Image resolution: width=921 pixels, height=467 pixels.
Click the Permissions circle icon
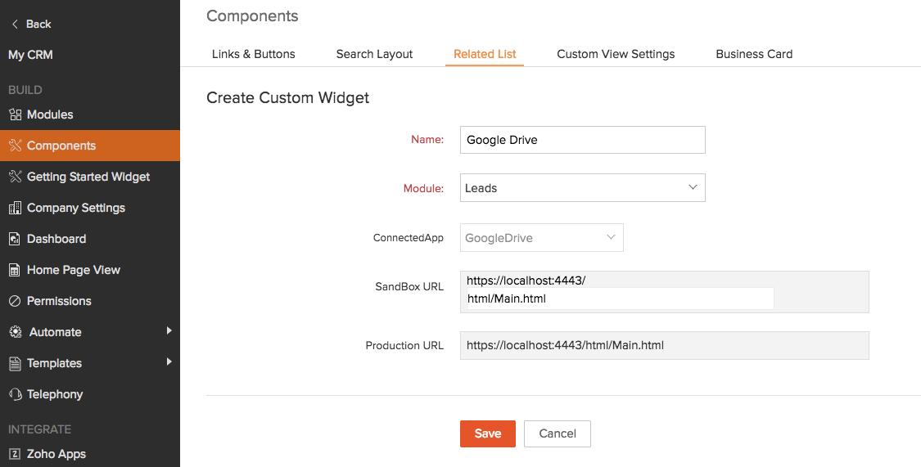(15, 301)
